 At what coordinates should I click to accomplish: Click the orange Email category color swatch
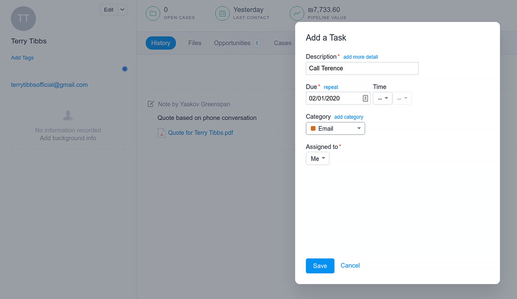(x=313, y=129)
